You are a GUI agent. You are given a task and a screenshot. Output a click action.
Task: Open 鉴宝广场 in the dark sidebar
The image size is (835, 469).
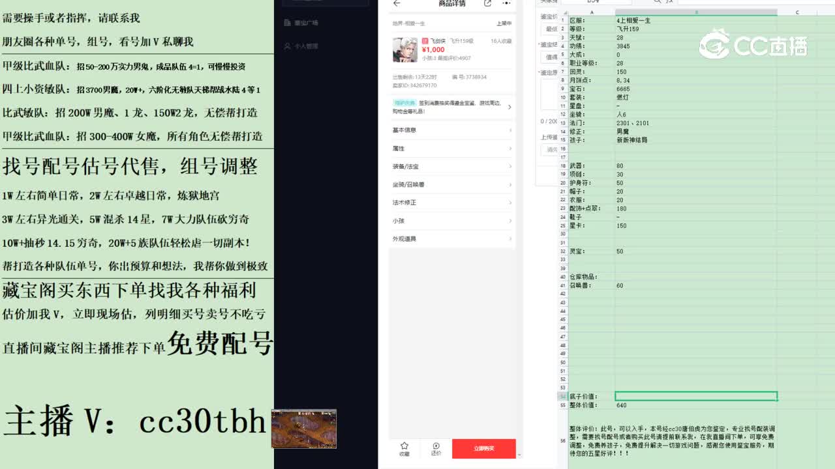coord(301,23)
